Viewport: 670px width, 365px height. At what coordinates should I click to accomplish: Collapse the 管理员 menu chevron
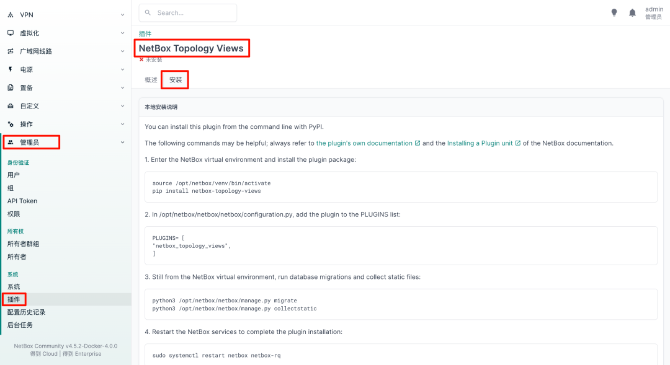[x=123, y=142]
